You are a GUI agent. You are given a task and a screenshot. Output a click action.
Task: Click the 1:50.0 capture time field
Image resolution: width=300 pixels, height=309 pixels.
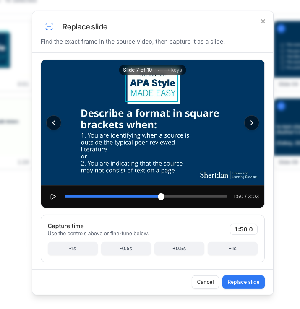click(244, 229)
